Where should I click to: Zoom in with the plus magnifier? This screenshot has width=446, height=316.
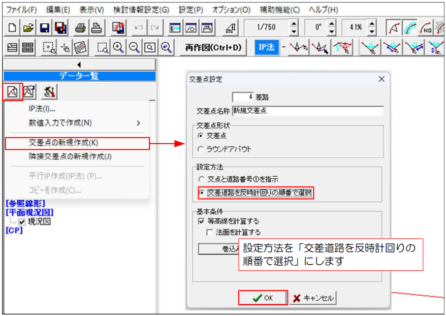[x=118, y=47]
